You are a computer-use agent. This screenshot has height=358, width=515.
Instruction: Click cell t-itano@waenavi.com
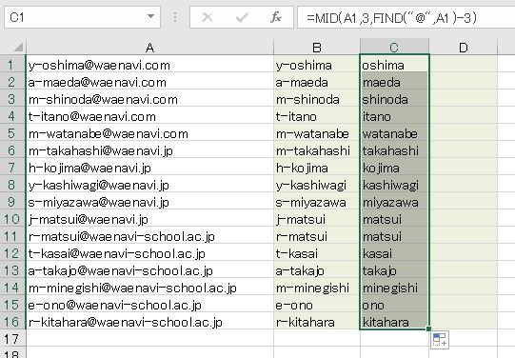click(x=149, y=116)
